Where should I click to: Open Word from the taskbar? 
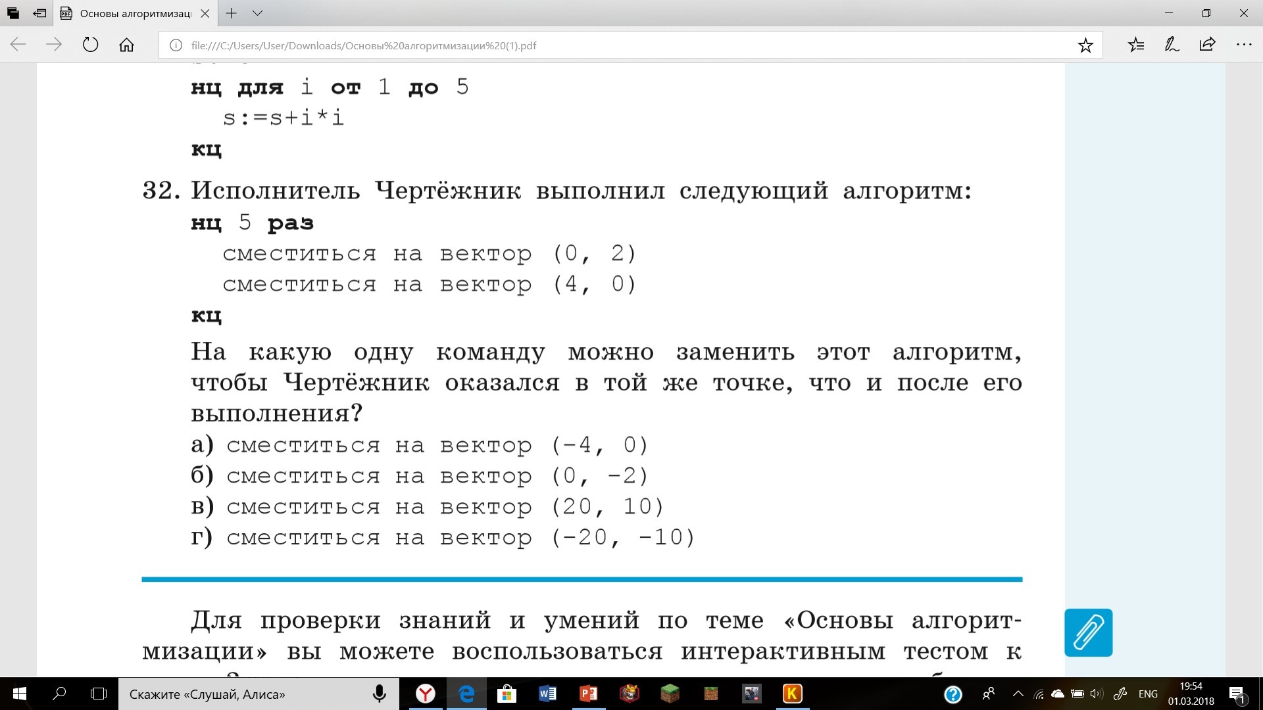coord(547,694)
